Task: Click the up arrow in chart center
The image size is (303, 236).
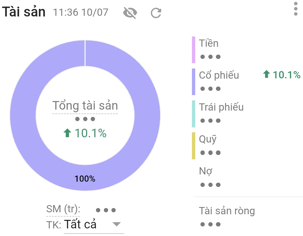Action: [x=67, y=133]
